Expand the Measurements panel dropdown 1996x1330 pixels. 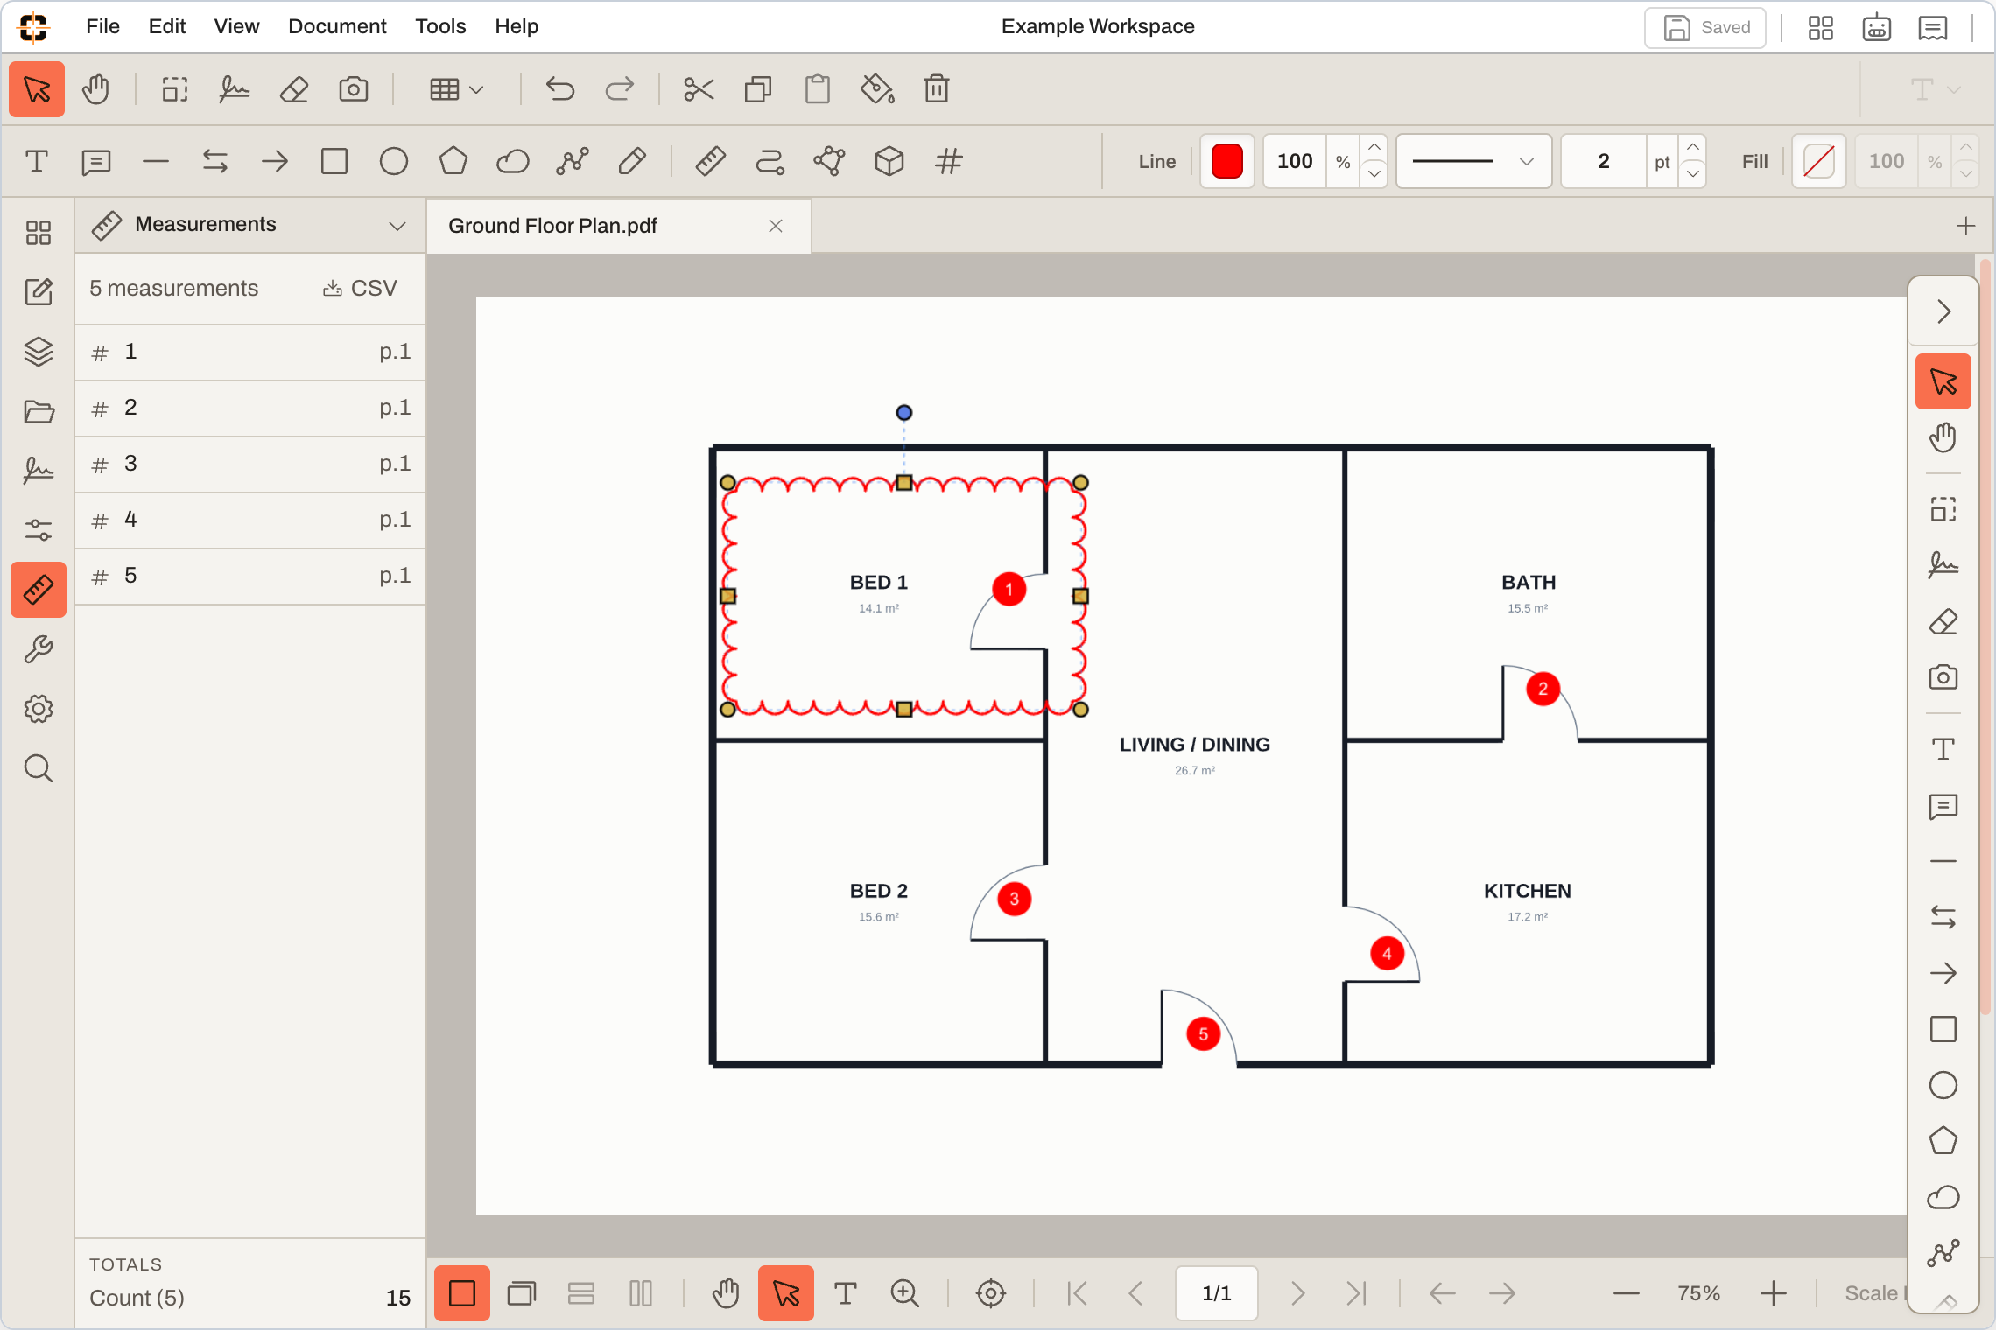coord(397,226)
